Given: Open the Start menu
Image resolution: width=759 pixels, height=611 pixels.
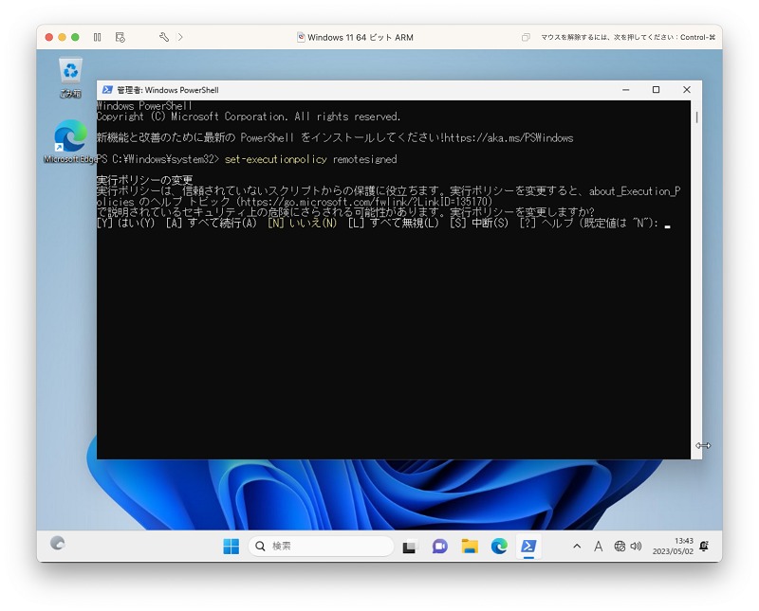Looking at the screenshot, I should point(229,547).
